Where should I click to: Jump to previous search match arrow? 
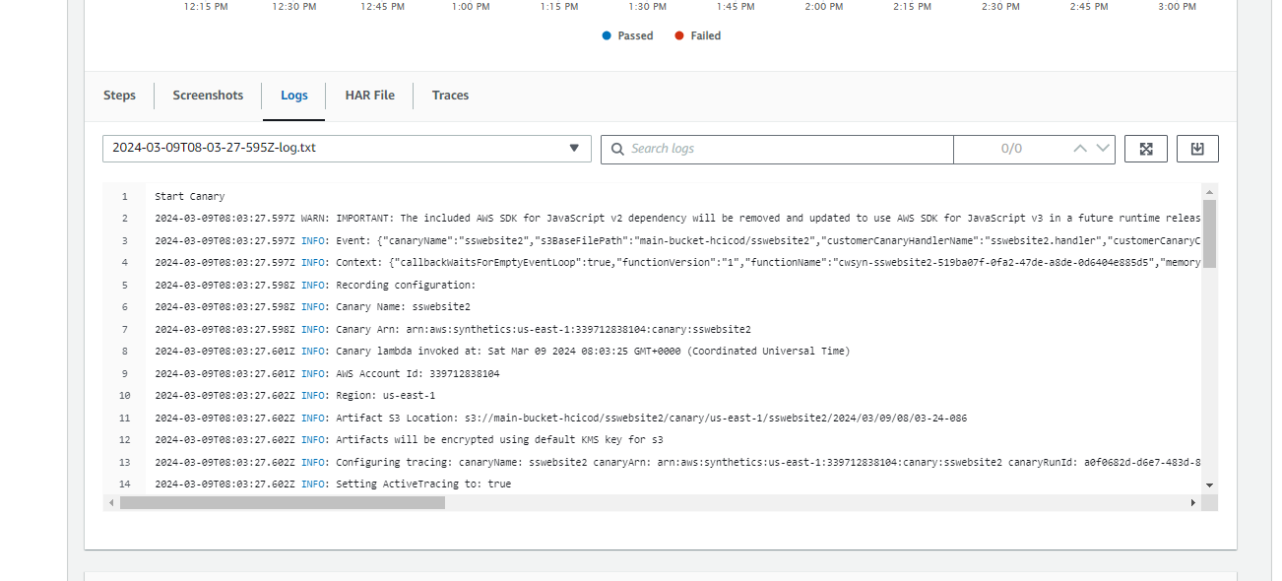tap(1080, 149)
